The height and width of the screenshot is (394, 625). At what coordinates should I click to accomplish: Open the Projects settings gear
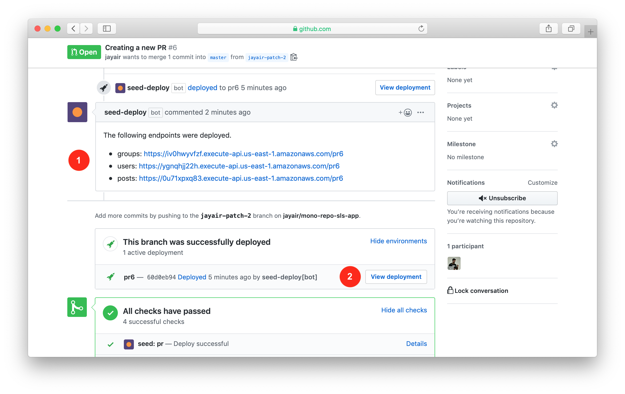coord(554,105)
